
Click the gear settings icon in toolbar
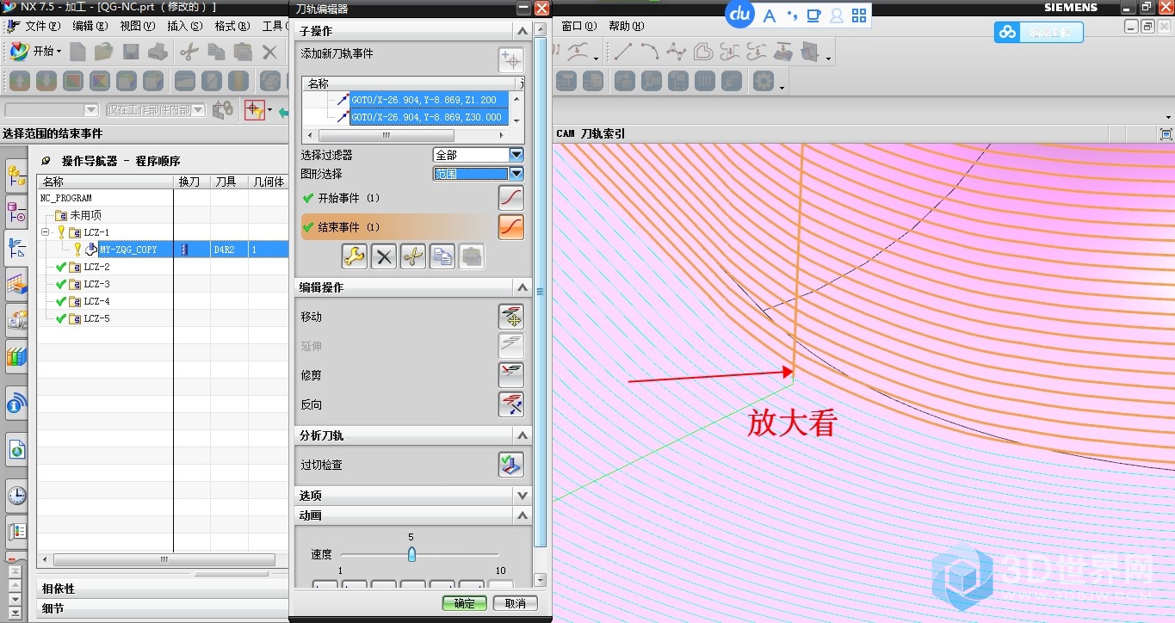coord(764,82)
